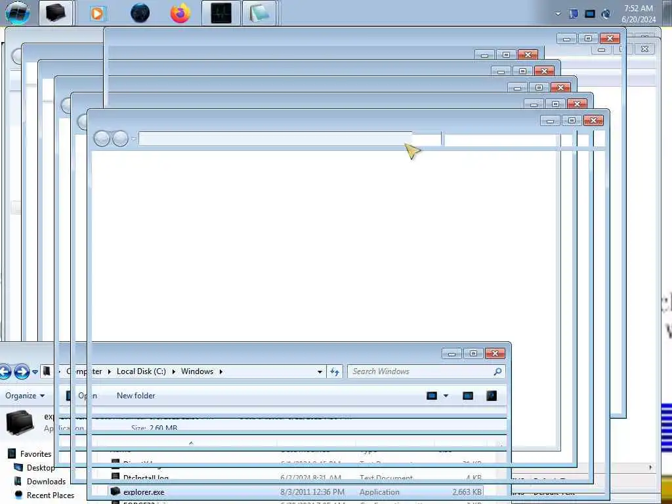Screen dimensions: 672x504
Task: Click Forward in the frontmost blank window
Action: [x=120, y=139]
